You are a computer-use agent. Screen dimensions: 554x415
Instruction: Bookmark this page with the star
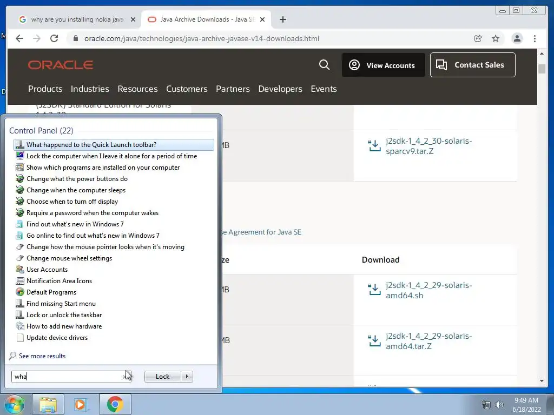[496, 38]
